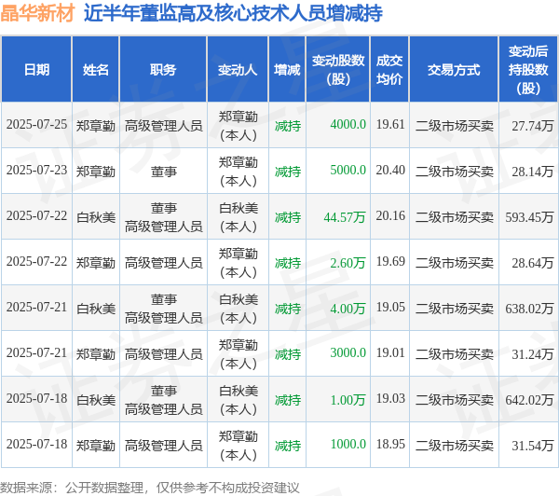Click the holding value 27.74万
This screenshot has width=559, height=496.
click(533, 126)
